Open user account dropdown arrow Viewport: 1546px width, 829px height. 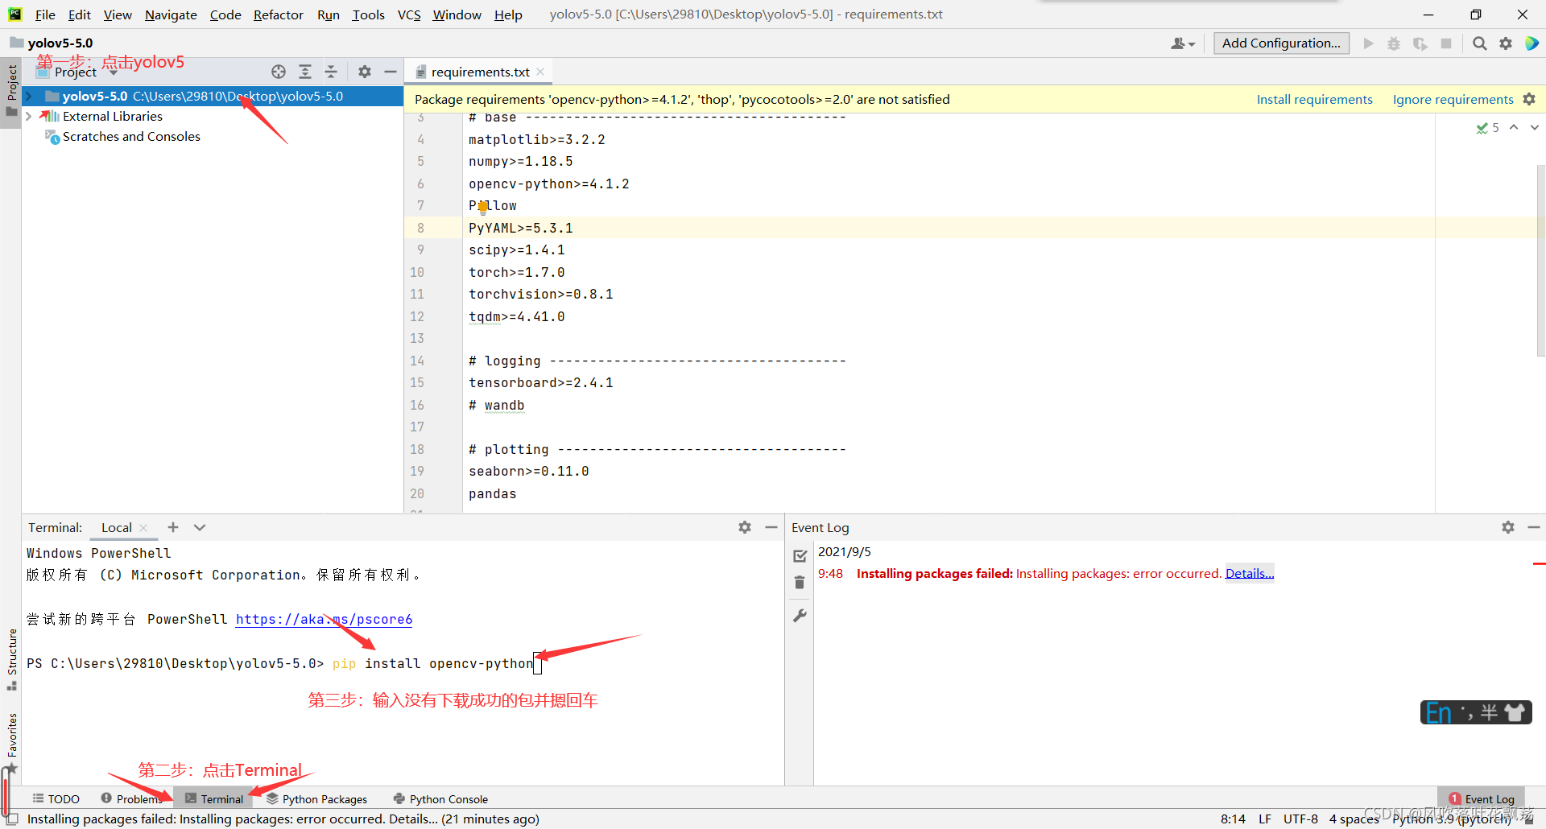coord(1193,44)
